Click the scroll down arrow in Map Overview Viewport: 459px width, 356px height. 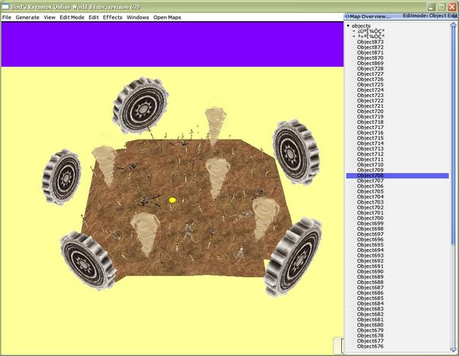(x=453, y=349)
